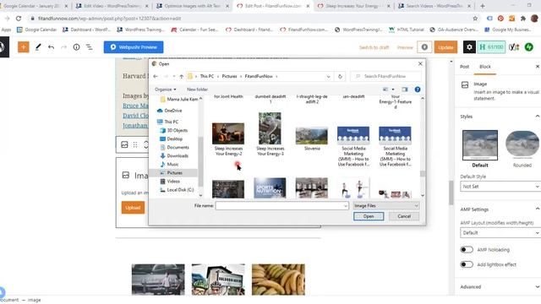541x304 pixels.
Task: Click the Webpushr Preview button
Action: (134, 47)
